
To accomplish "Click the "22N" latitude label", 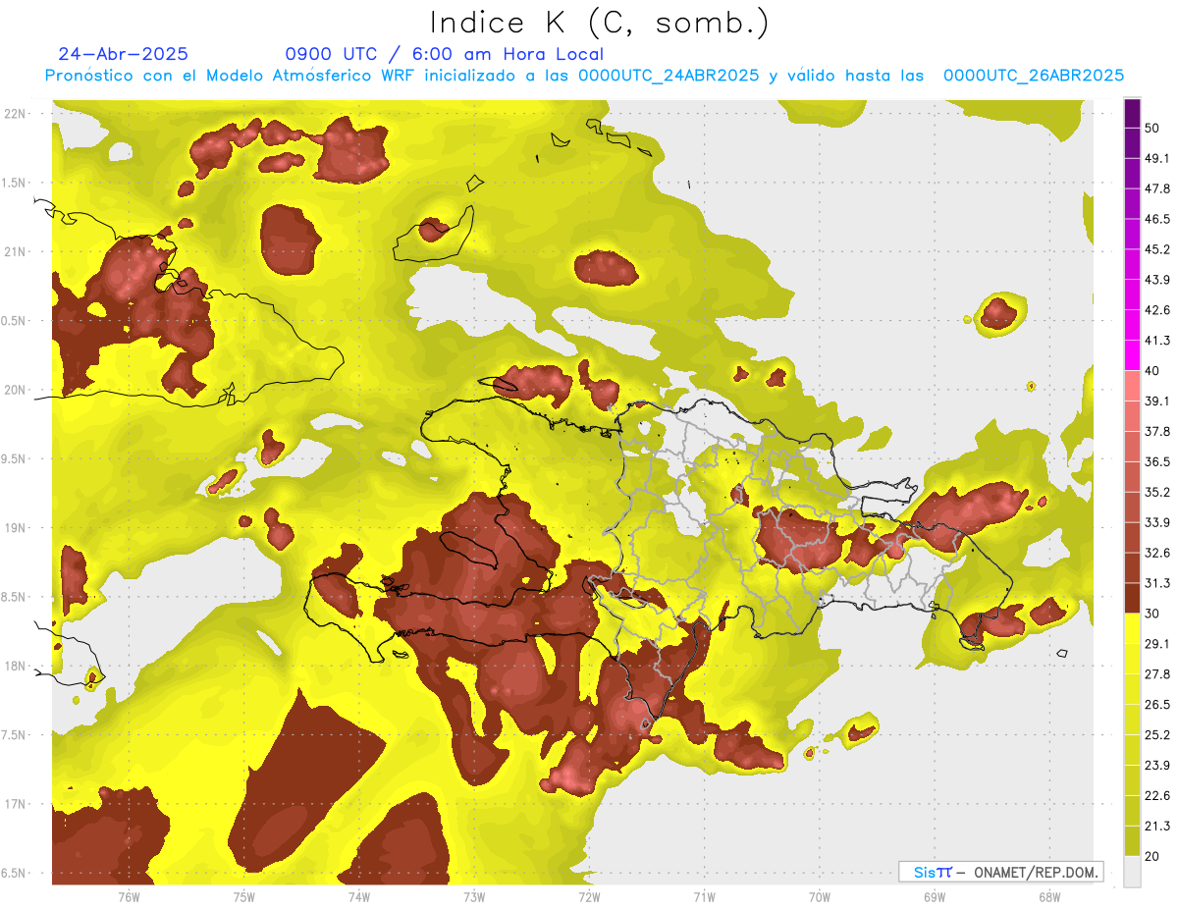I will 14,114.
